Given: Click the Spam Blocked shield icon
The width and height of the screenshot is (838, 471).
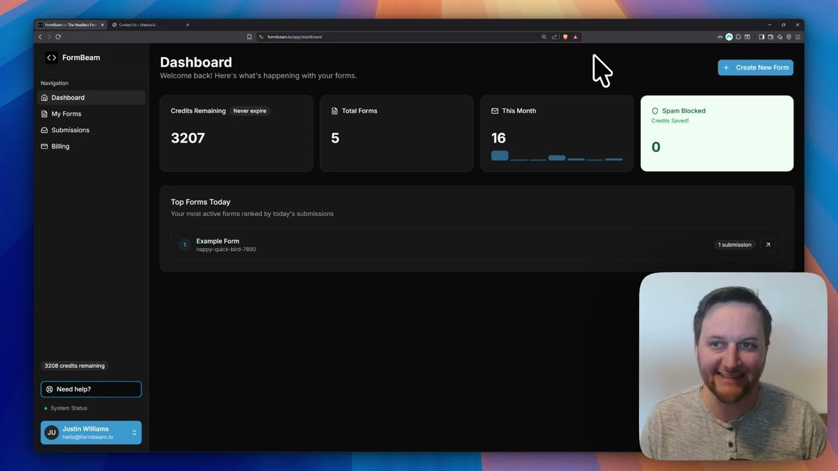Looking at the screenshot, I should tap(655, 111).
